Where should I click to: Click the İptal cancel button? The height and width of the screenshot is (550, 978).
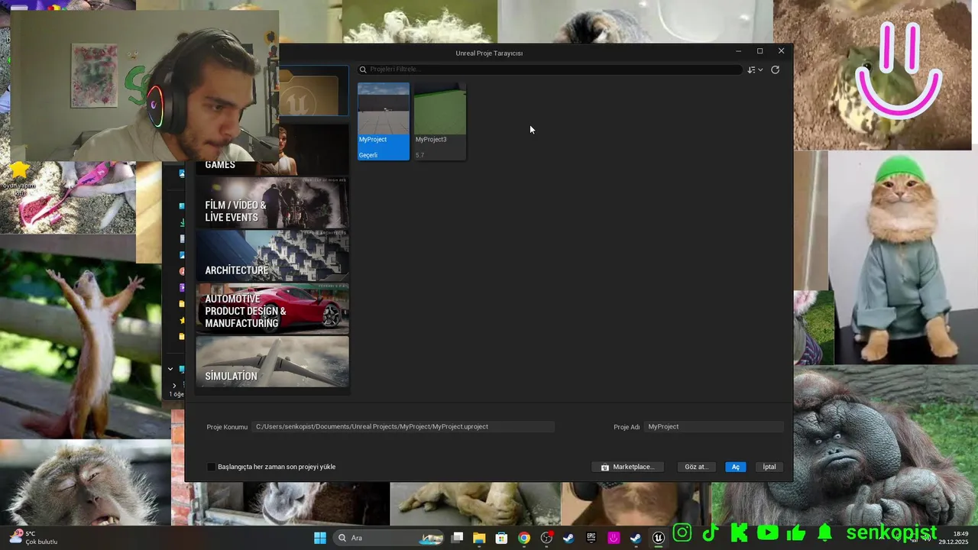tap(769, 467)
